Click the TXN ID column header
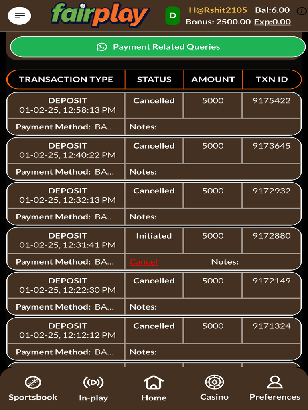This screenshot has width=308, height=410. [272, 79]
